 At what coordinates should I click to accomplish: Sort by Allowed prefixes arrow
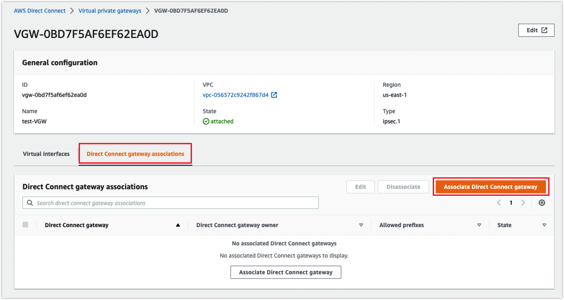tap(479, 225)
